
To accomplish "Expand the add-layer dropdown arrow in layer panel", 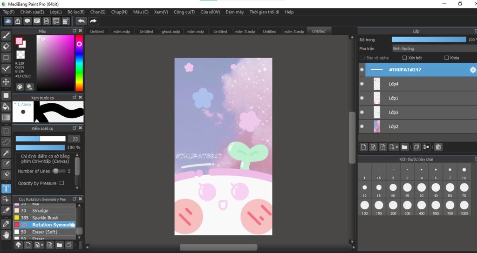I will tap(396, 147).
